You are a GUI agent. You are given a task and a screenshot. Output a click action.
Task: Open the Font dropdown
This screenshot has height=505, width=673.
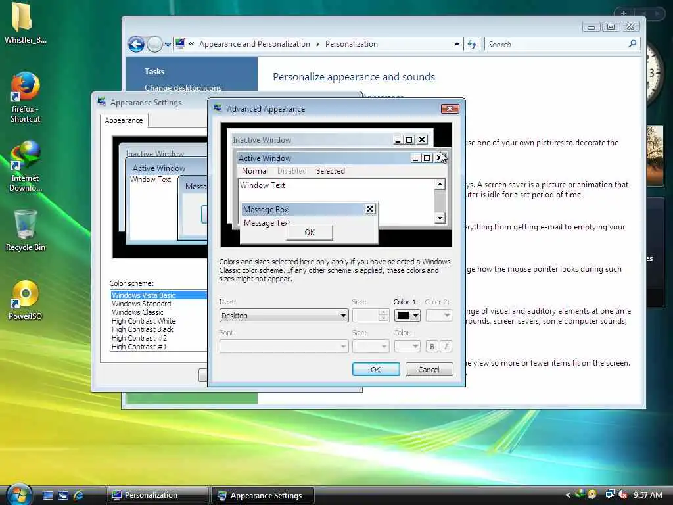point(283,346)
